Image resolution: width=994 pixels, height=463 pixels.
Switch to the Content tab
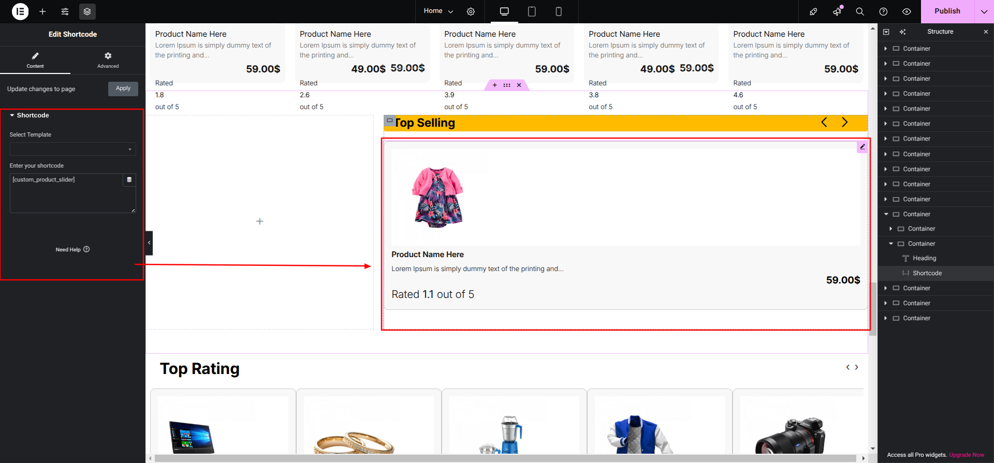(x=35, y=60)
